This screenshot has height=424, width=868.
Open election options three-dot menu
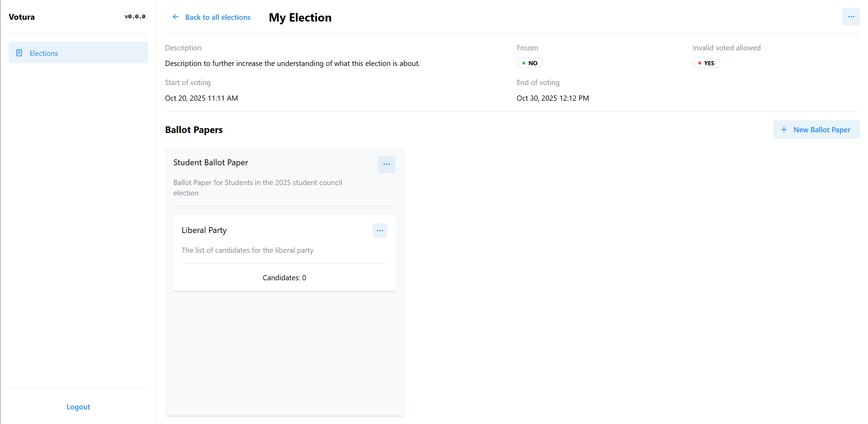click(851, 17)
